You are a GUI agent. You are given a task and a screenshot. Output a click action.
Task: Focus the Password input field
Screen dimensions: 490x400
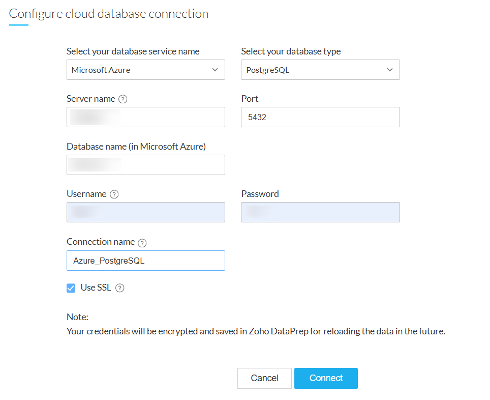click(320, 212)
